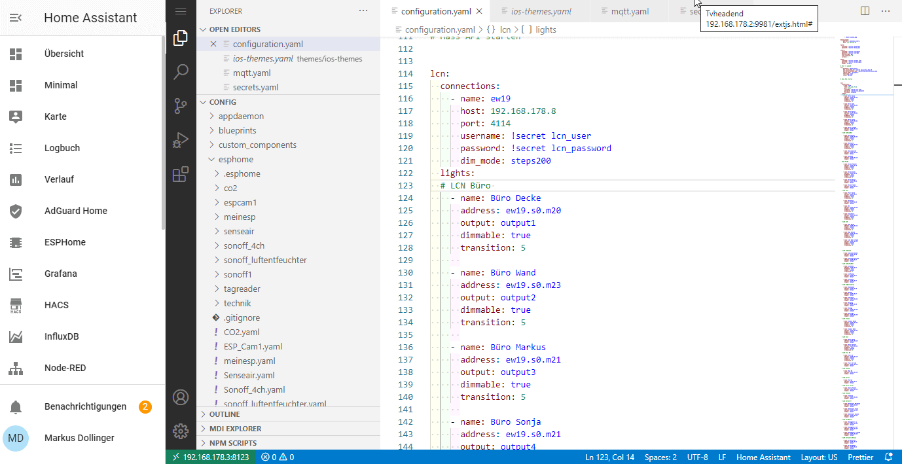Image resolution: width=902 pixels, height=464 pixels.
Task: Switch to the mqtt.yaml tab
Action: click(x=630, y=11)
